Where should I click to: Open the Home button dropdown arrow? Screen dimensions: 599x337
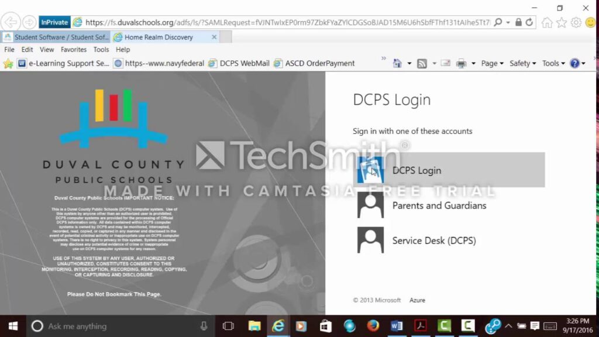[x=409, y=63]
